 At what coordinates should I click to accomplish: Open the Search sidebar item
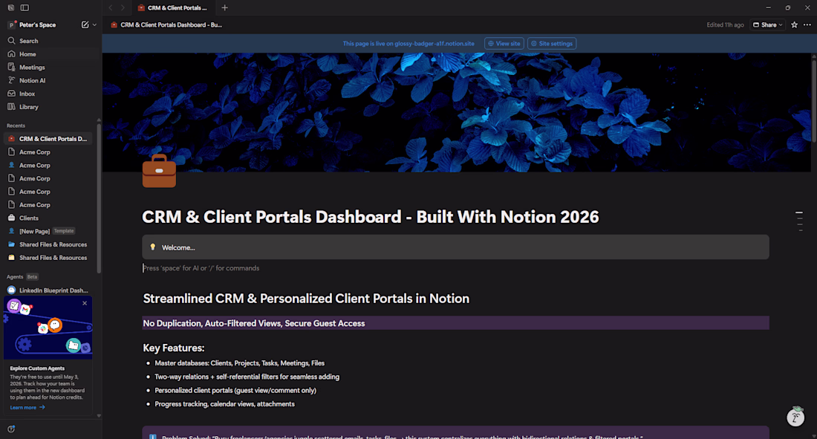50,41
